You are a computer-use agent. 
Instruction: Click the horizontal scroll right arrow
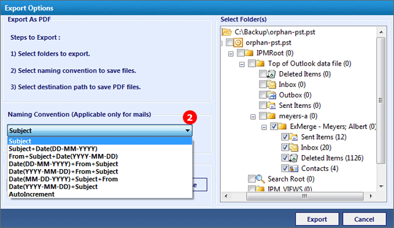coord(371,196)
